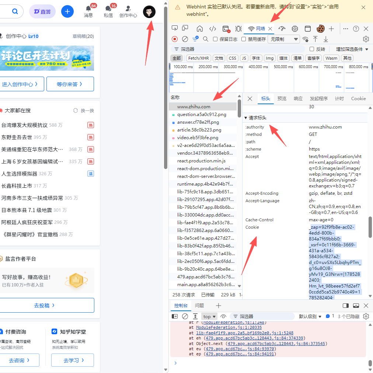Image resolution: width=373 pixels, height=373 pixels.
Task: Export HAR file download icon
Action: 326,39
